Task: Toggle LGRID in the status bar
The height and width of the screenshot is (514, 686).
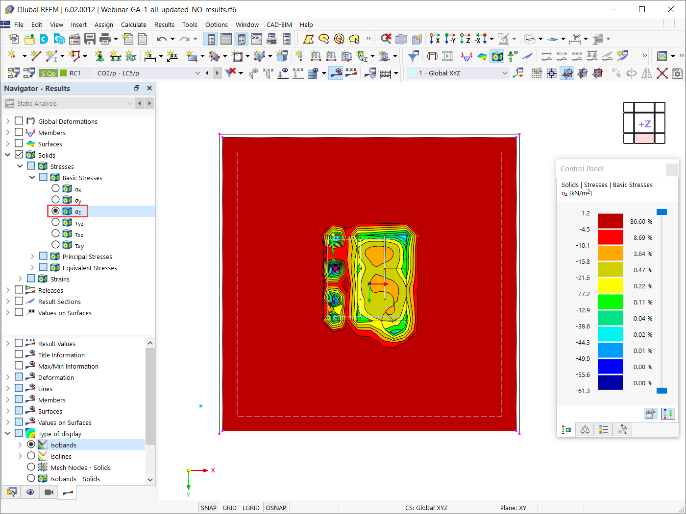Action: pyautogui.click(x=251, y=508)
